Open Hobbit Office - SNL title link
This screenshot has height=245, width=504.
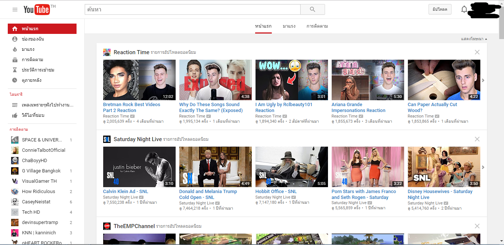point(276,192)
